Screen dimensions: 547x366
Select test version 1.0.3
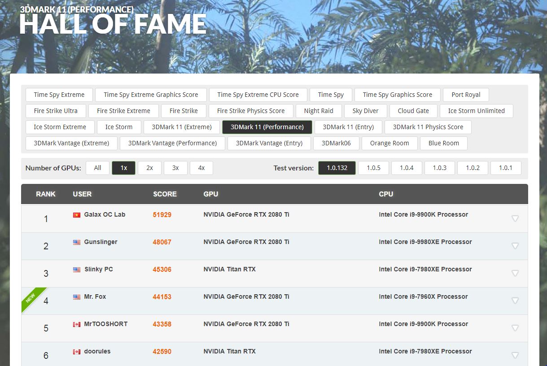[x=439, y=168]
